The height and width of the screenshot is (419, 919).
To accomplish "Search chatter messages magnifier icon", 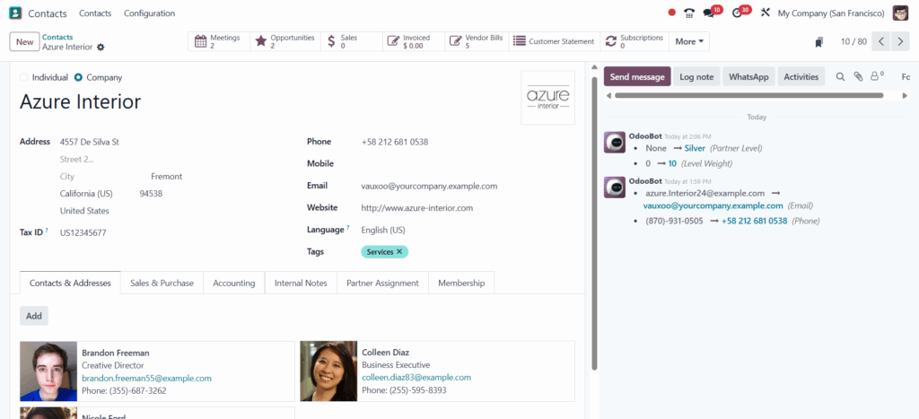I will pos(840,77).
